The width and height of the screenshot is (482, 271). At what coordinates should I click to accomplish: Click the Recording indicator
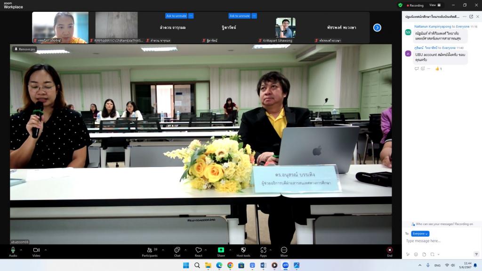pos(415,5)
